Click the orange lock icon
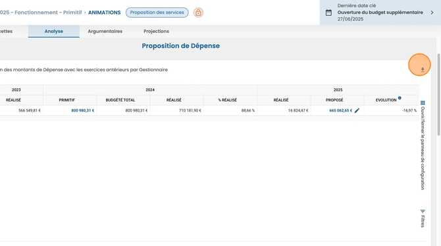This screenshot has height=246, width=441. click(198, 13)
